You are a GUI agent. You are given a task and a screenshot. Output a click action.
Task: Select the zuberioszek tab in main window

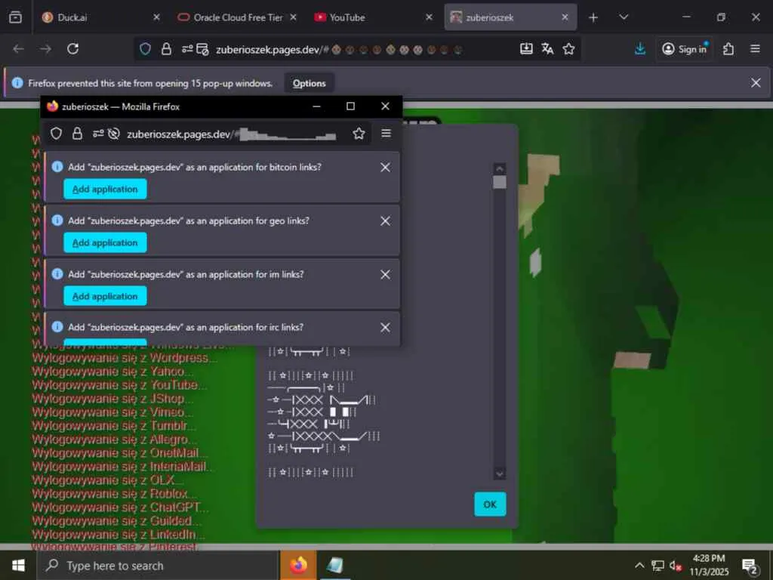[x=510, y=17]
